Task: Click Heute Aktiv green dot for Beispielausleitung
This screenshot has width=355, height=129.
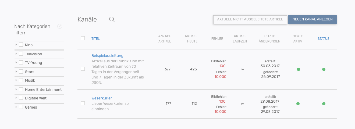Action: [298, 69]
